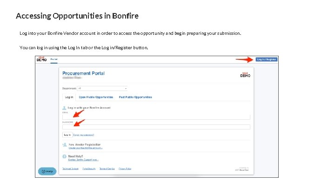335x188 pixels.
Task: Select the Past Public Opportunities tab
Action: click(135, 97)
